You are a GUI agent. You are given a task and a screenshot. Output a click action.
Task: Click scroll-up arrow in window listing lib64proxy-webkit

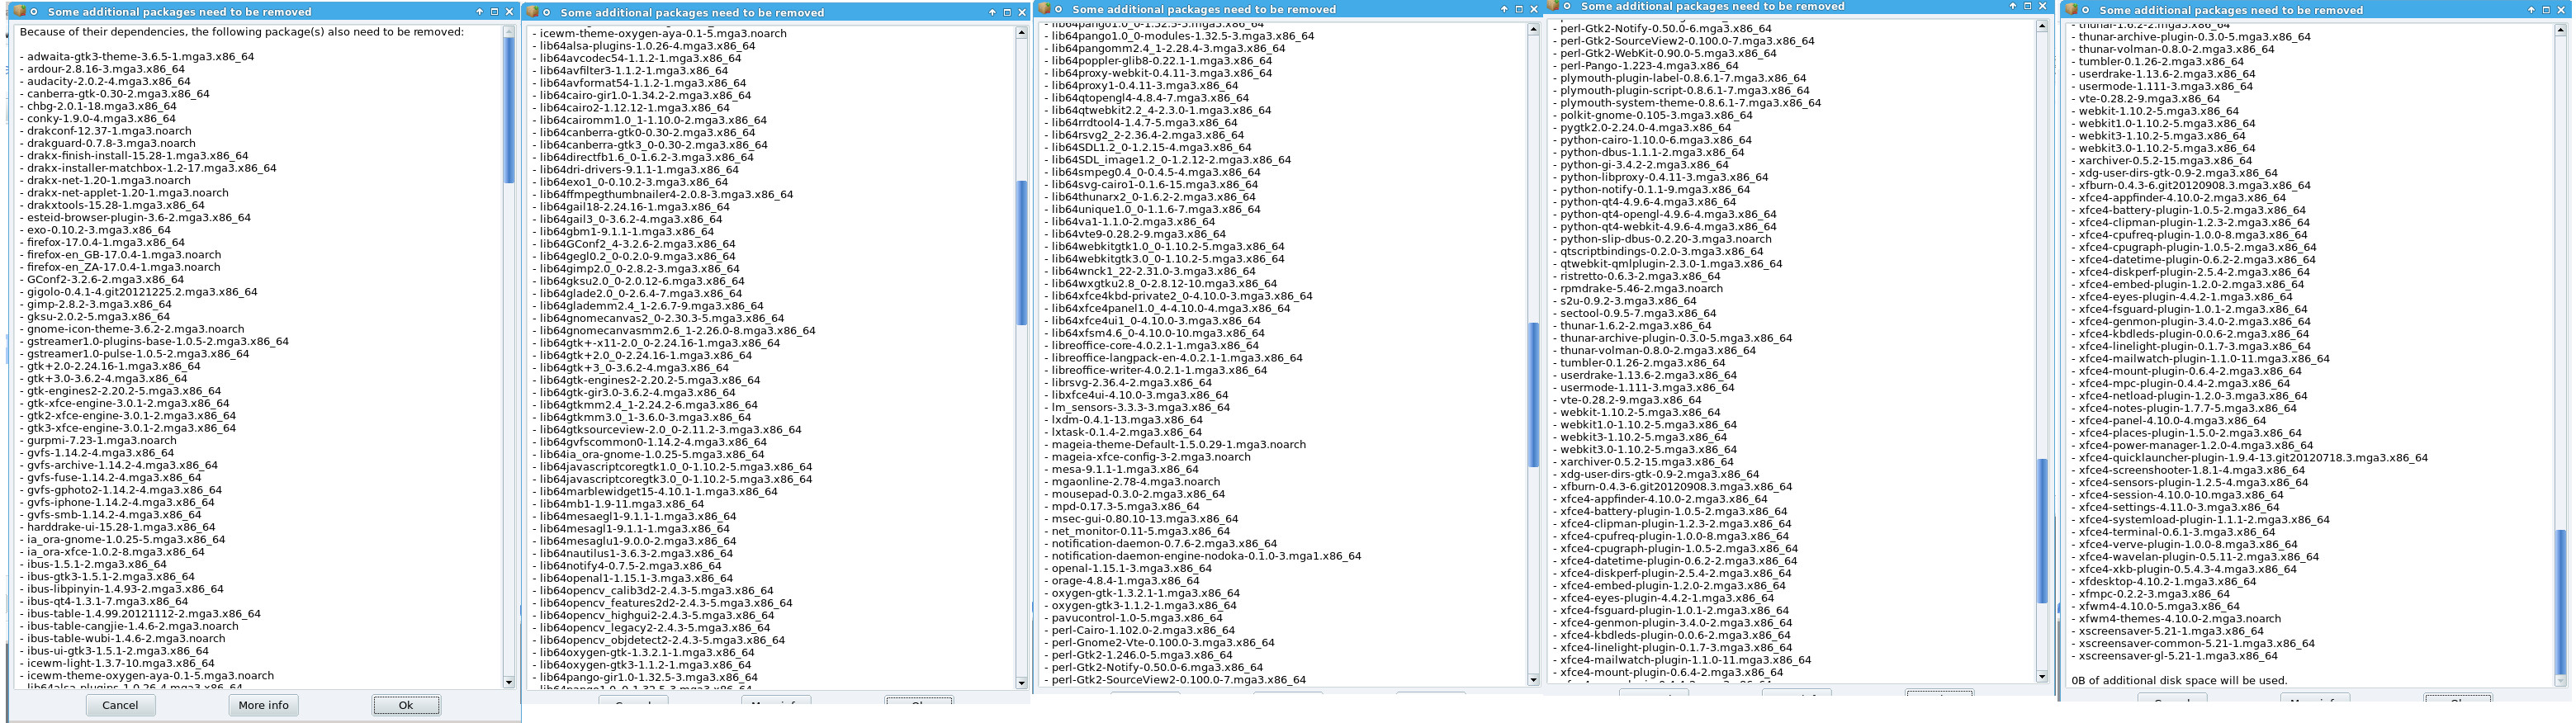click(x=1533, y=29)
